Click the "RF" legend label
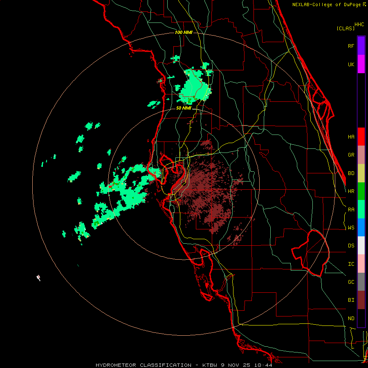This screenshot has height=368, width=368. (x=351, y=46)
